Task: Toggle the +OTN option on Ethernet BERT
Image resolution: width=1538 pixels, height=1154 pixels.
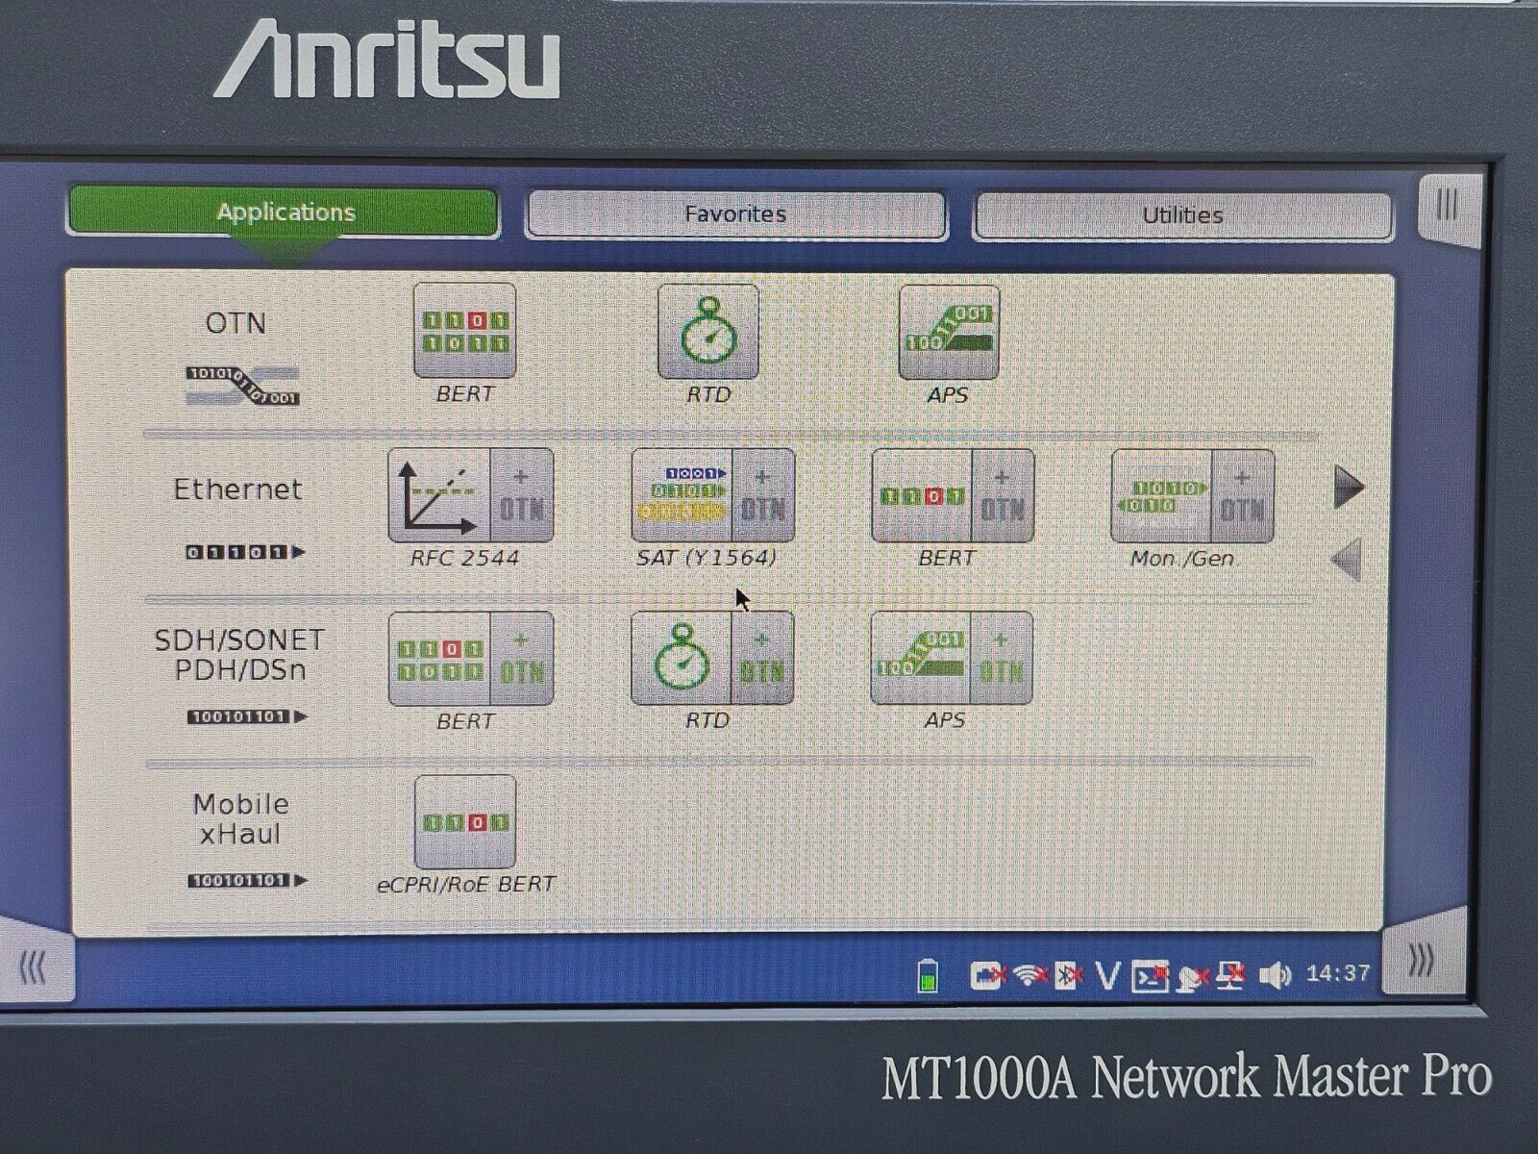Action: click(x=1002, y=496)
